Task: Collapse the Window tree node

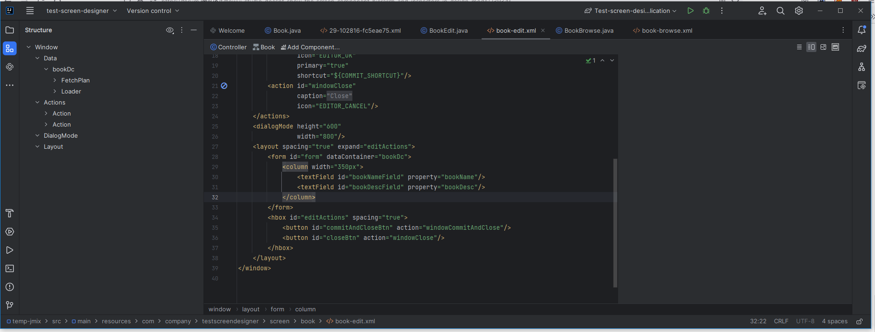Action: pos(29,47)
